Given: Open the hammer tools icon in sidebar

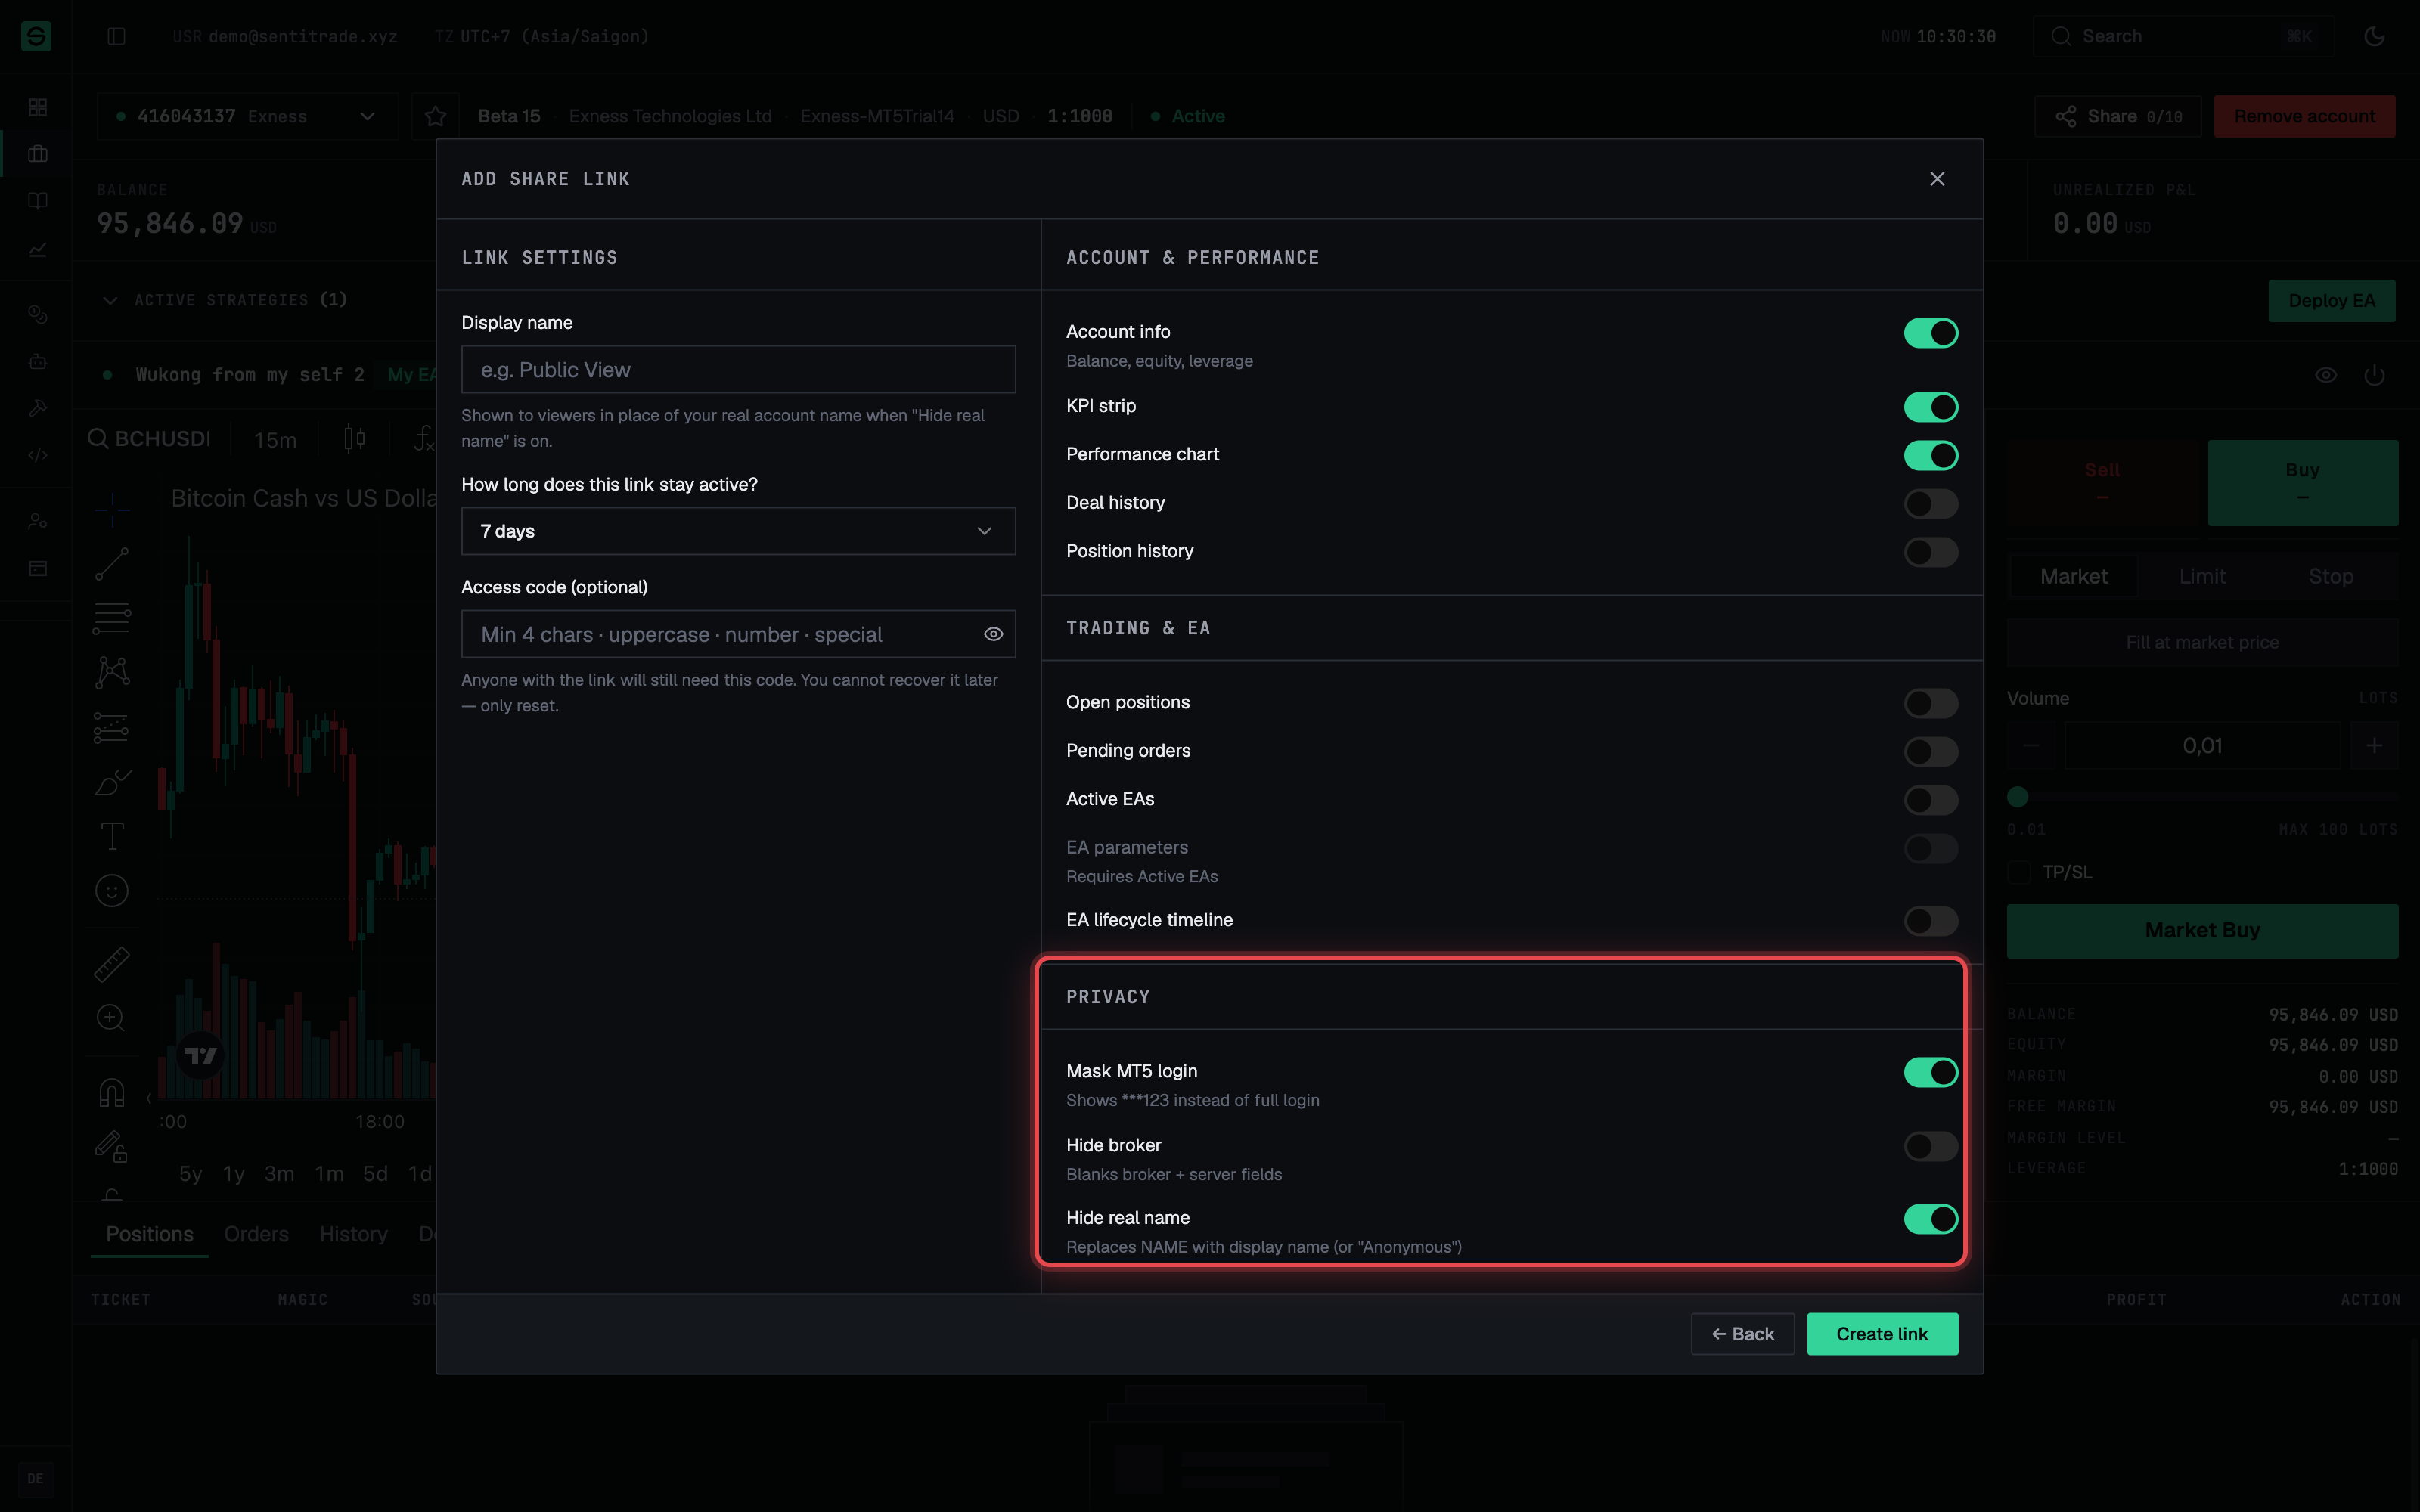Looking at the screenshot, I should point(38,408).
